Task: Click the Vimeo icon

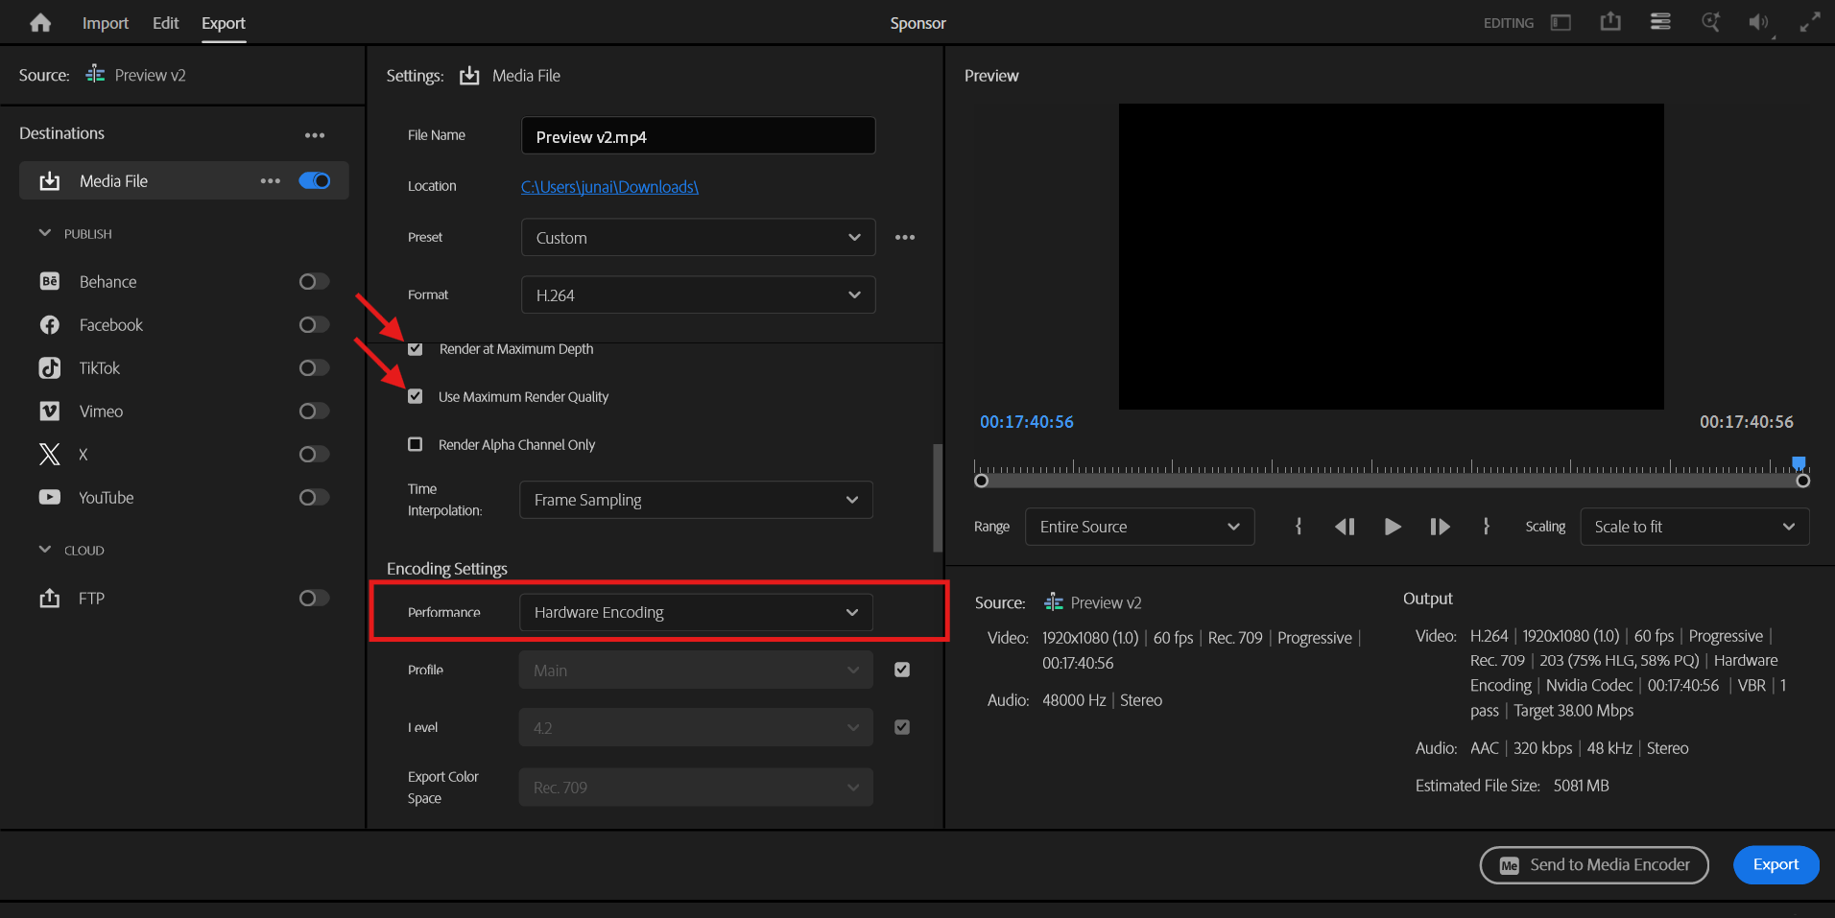Action: point(50,411)
